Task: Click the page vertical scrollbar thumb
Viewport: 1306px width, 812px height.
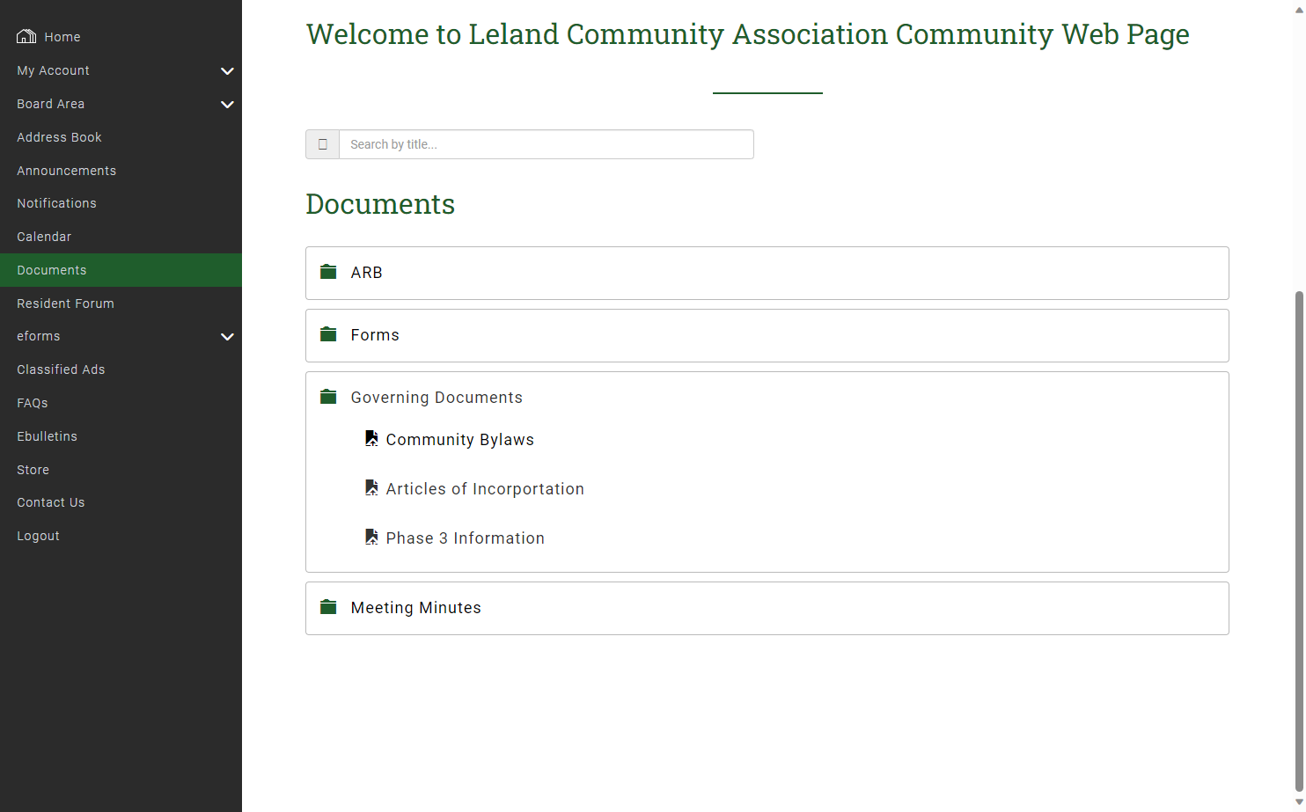Action: pyautogui.click(x=1299, y=541)
